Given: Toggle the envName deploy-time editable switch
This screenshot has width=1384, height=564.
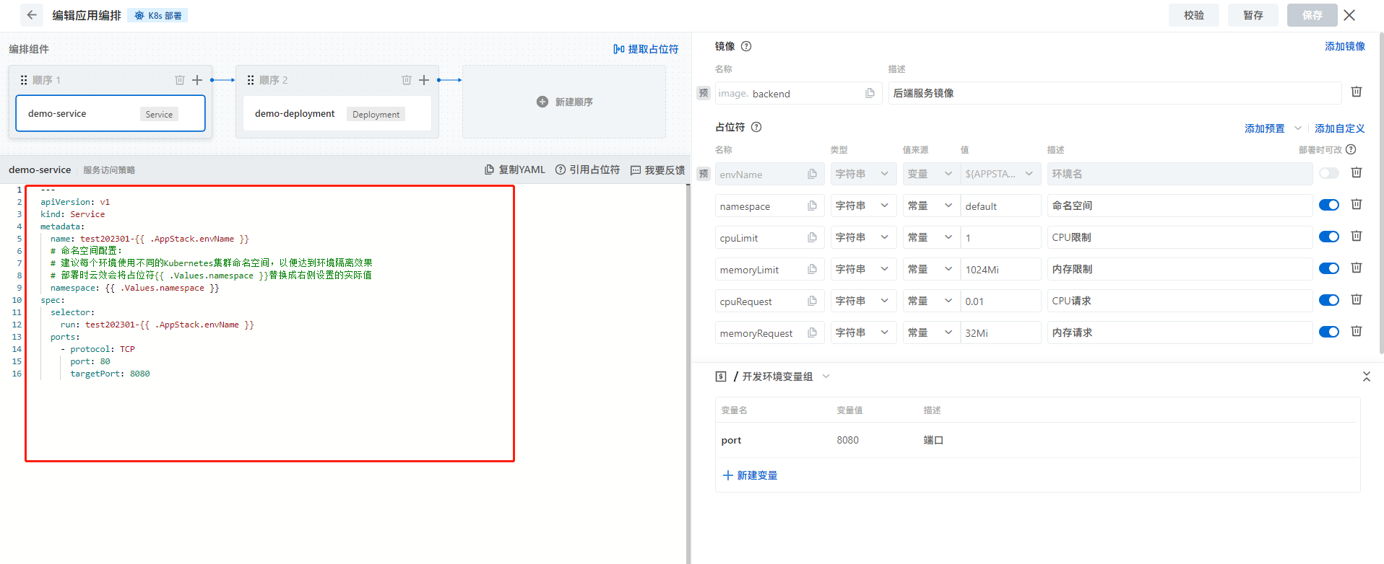Looking at the screenshot, I should (x=1329, y=173).
